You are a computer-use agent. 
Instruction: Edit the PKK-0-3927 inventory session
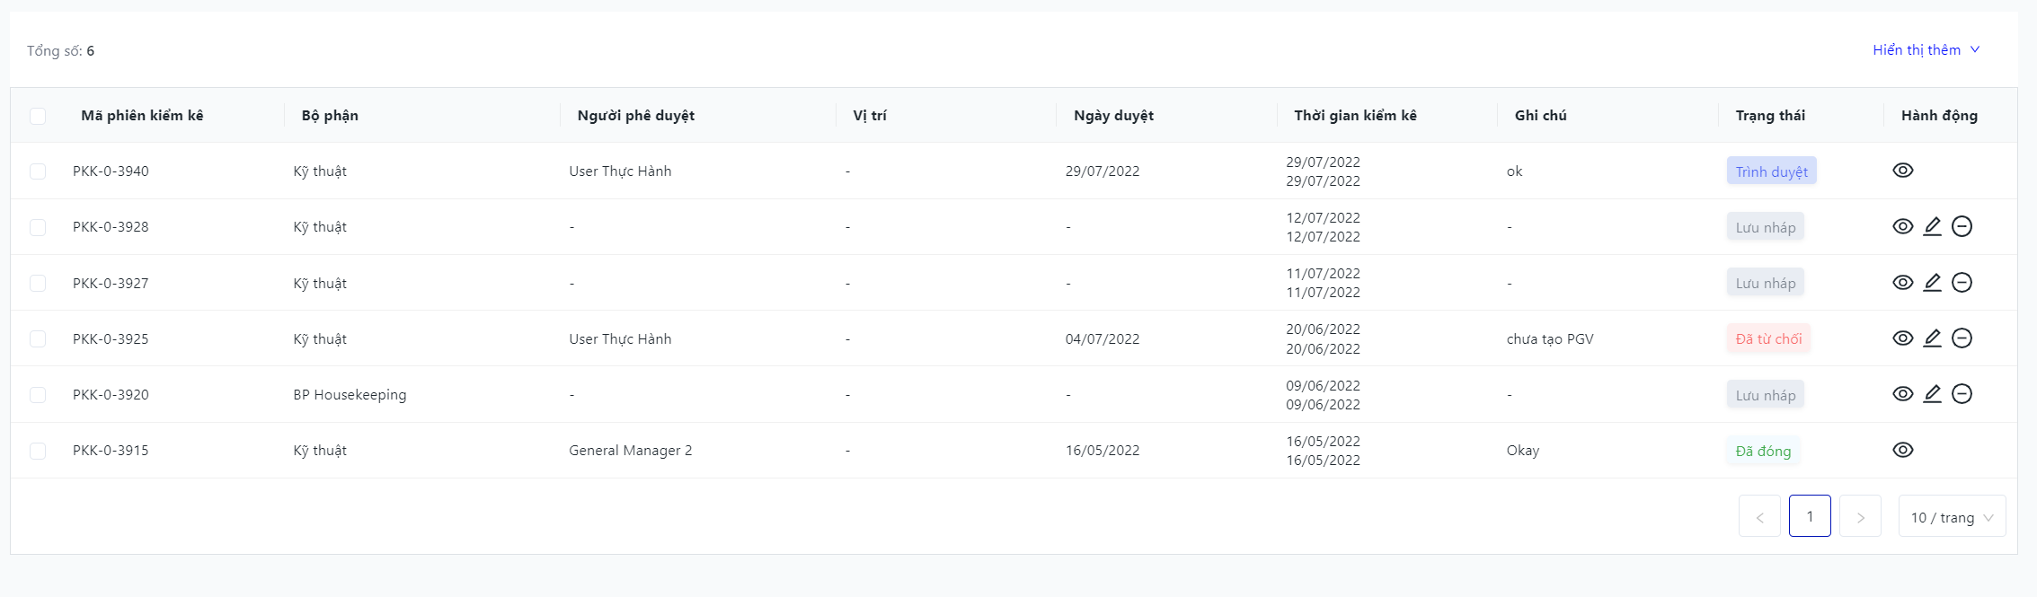(x=1932, y=283)
